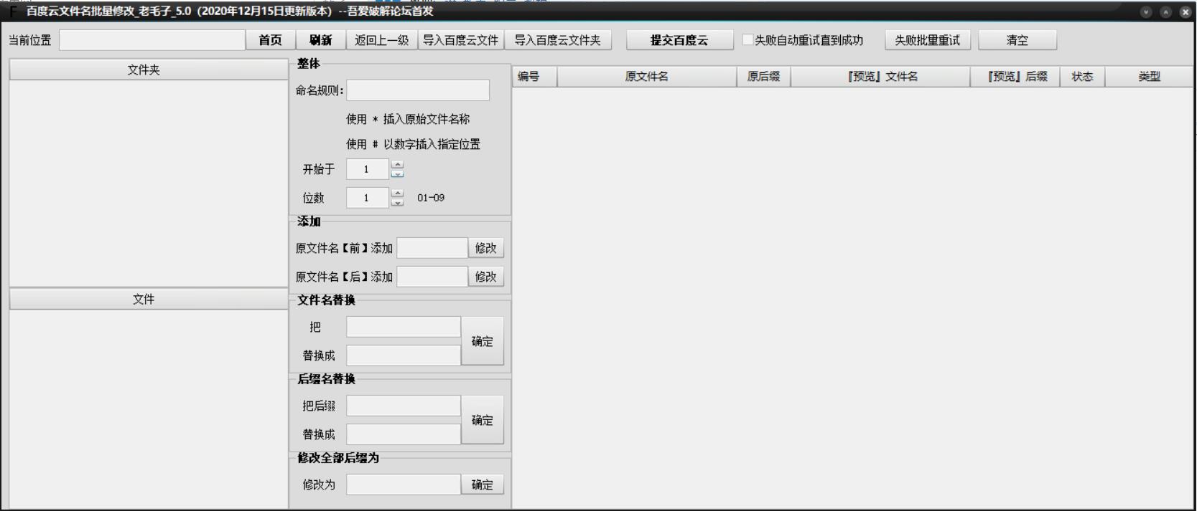The width and height of the screenshot is (1197, 511).
Task: Click the 清空 clear button
Action: [x=1017, y=40]
